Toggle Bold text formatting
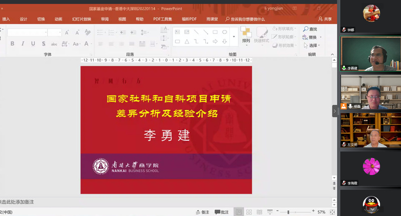 13,44
